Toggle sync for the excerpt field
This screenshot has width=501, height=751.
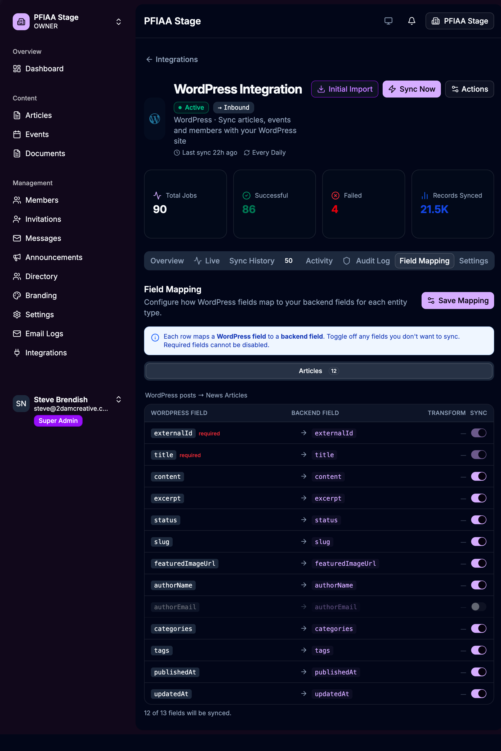pos(478,498)
